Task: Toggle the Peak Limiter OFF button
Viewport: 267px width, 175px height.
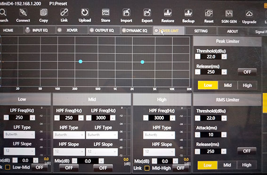Action: 247,72
